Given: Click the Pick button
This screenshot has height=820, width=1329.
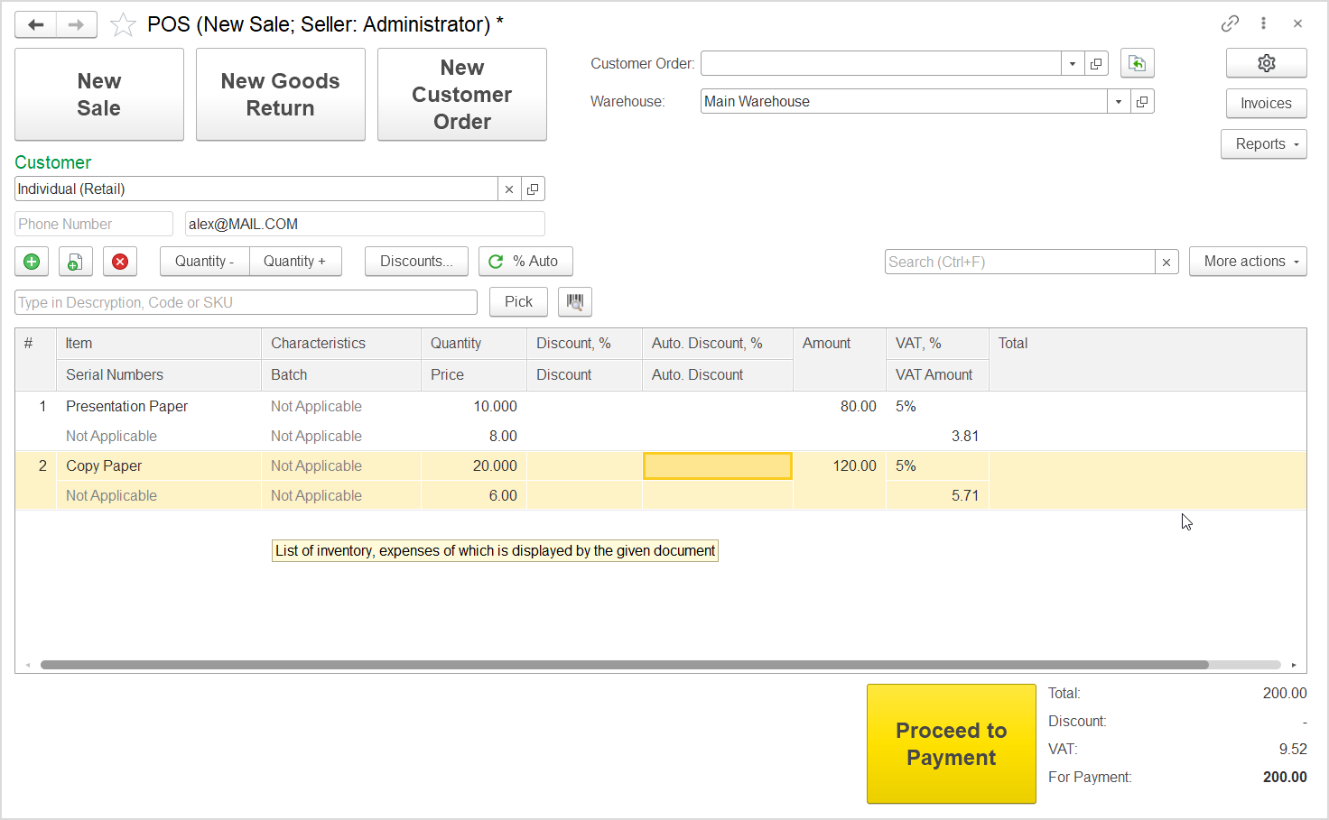Looking at the screenshot, I should click(x=518, y=302).
